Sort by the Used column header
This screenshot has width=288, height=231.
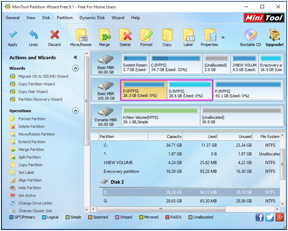coord(200,137)
